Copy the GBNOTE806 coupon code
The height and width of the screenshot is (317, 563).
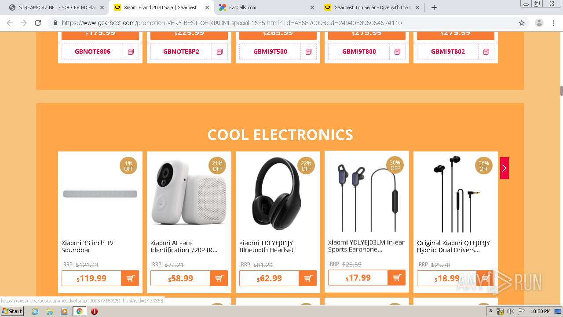[131, 52]
